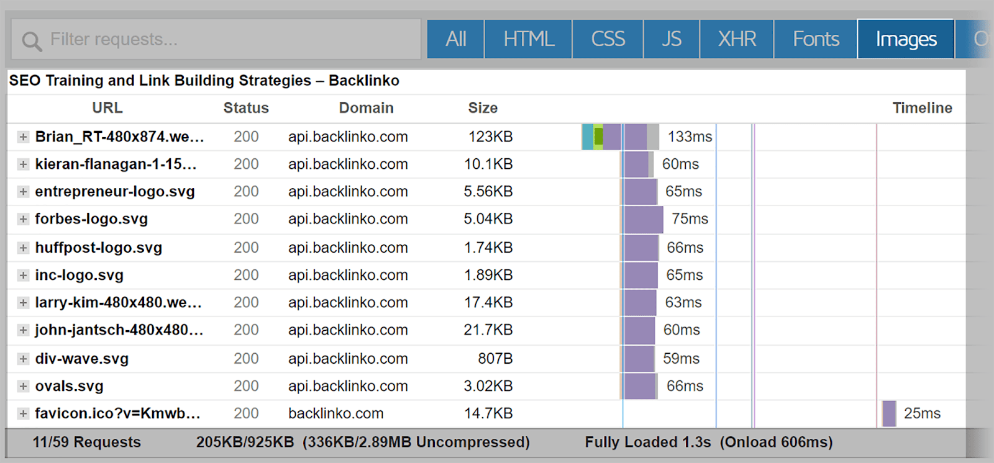Expand the ovals.svg request row
The height and width of the screenshot is (463, 994).
pos(23,386)
